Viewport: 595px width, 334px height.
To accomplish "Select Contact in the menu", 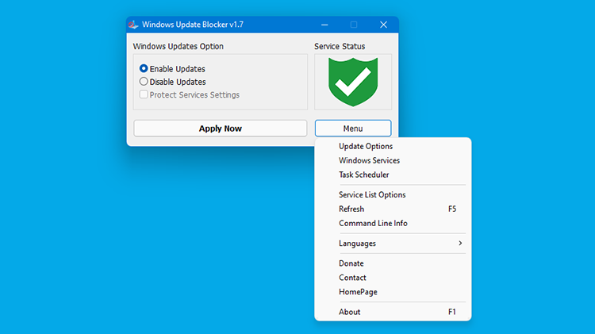I will [393, 278].
